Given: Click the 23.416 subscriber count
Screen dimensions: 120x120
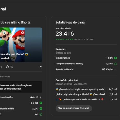Looking at the screenshot, I should point(65,34).
